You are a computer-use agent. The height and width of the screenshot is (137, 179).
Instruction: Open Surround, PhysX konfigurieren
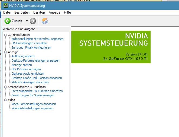(31, 47)
